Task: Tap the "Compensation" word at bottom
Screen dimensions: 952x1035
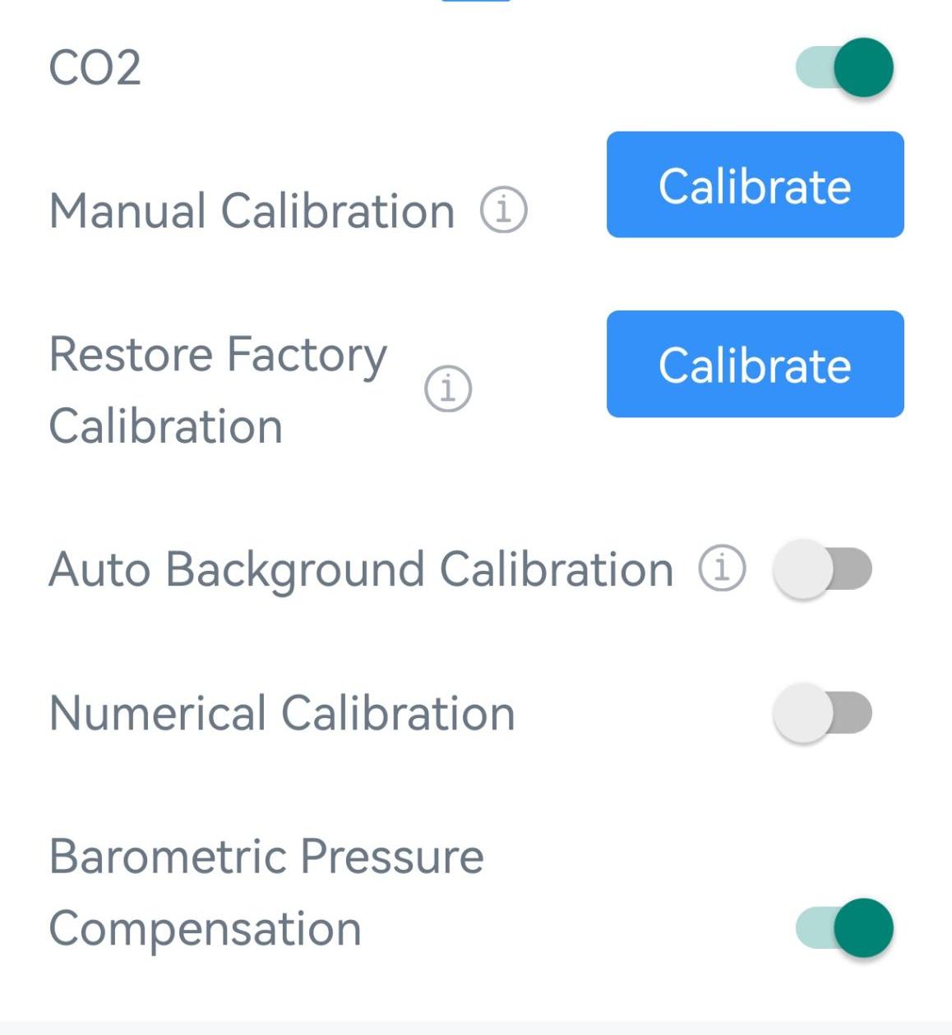Action: 205,929
